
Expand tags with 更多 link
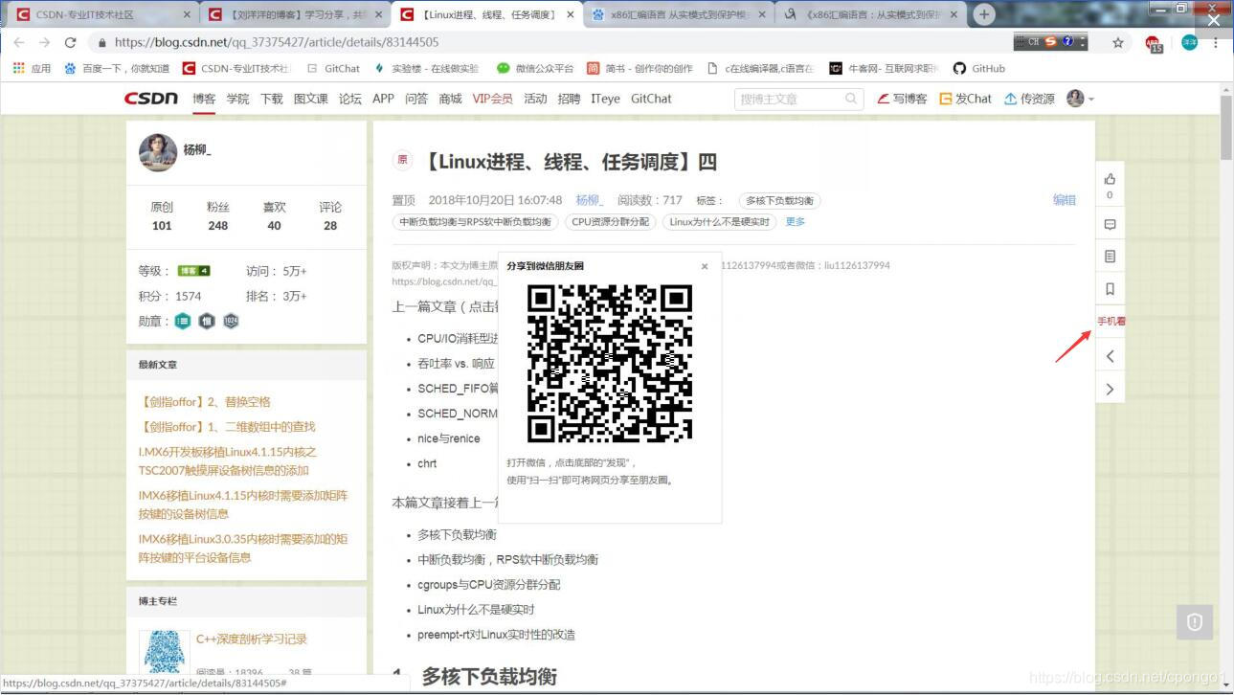coord(796,222)
